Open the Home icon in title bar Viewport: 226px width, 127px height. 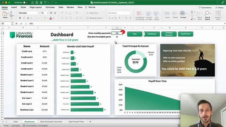pyautogui.click(x=33, y=2)
